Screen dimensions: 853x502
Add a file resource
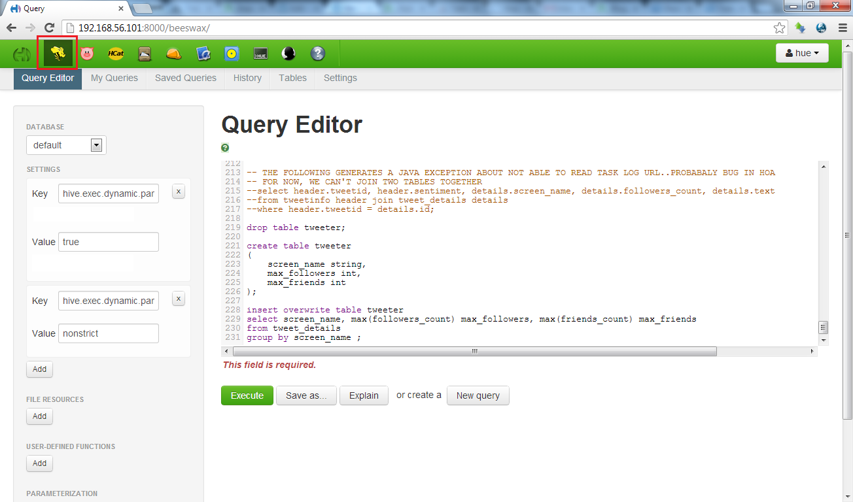[40, 416]
